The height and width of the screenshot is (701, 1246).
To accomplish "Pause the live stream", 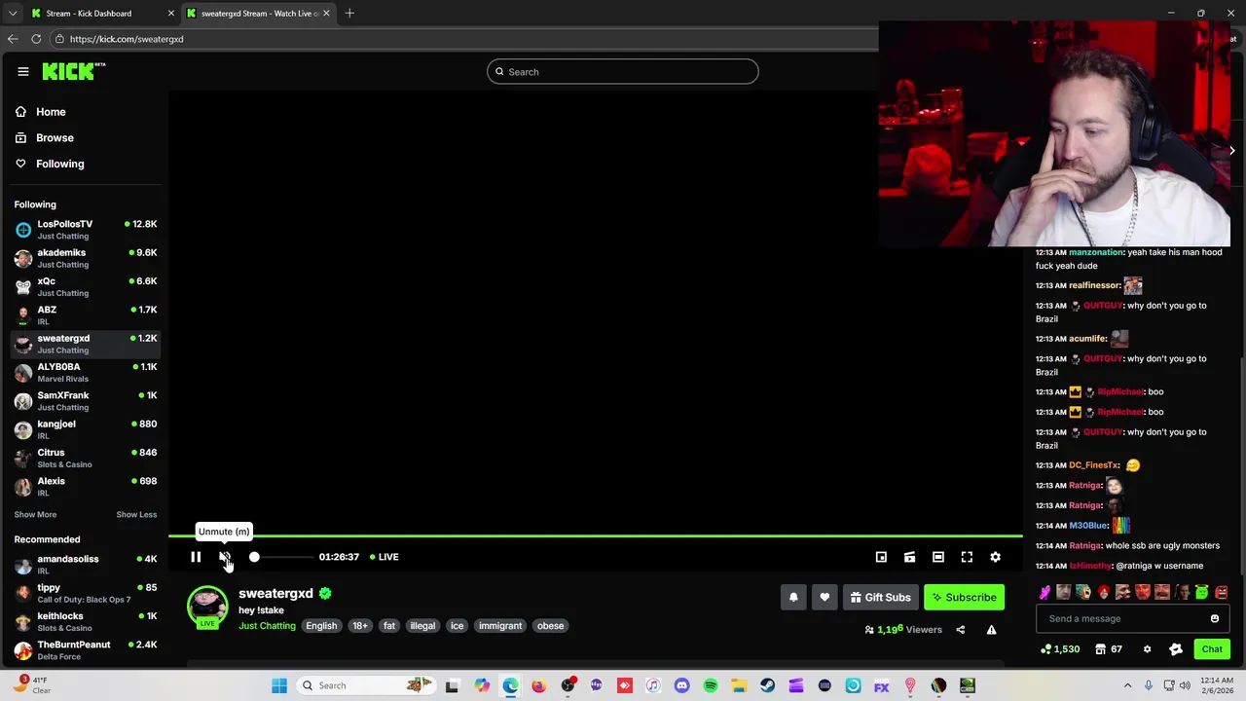I will (196, 557).
